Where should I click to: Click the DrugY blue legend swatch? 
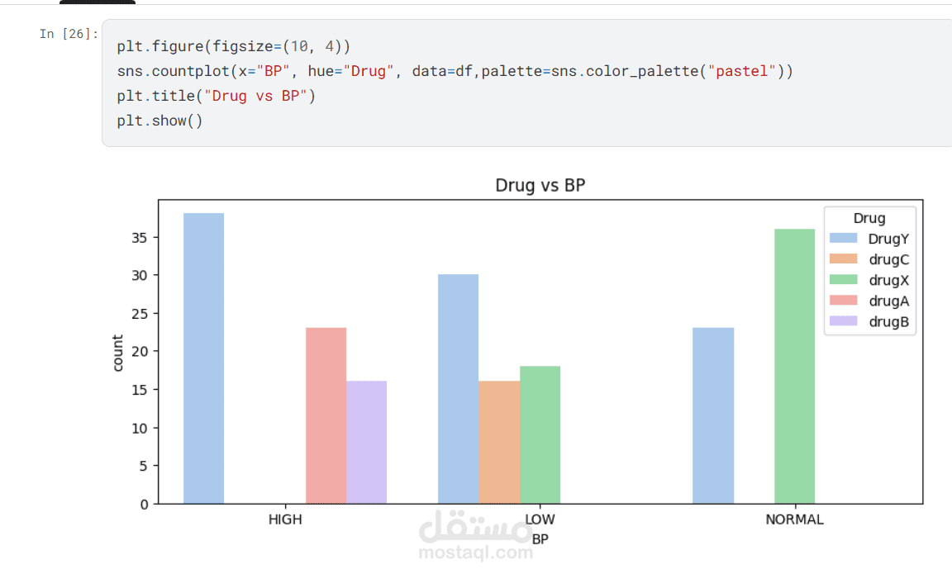coord(844,239)
